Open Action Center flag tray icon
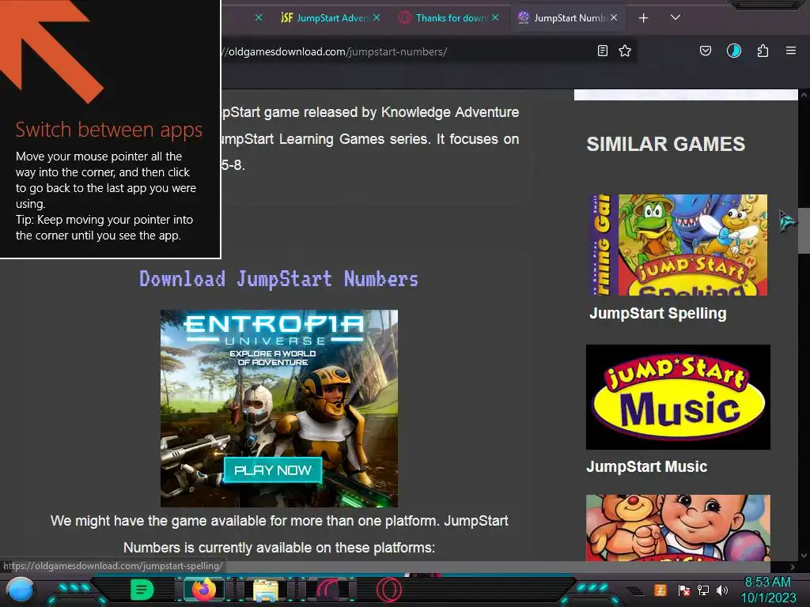The height and width of the screenshot is (607, 810). pyautogui.click(x=683, y=590)
